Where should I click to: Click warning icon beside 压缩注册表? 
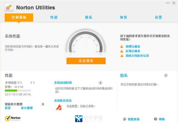[122, 51]
